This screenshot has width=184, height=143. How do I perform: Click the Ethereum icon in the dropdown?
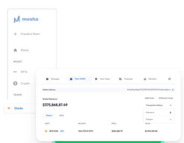[x=170, y=112]
